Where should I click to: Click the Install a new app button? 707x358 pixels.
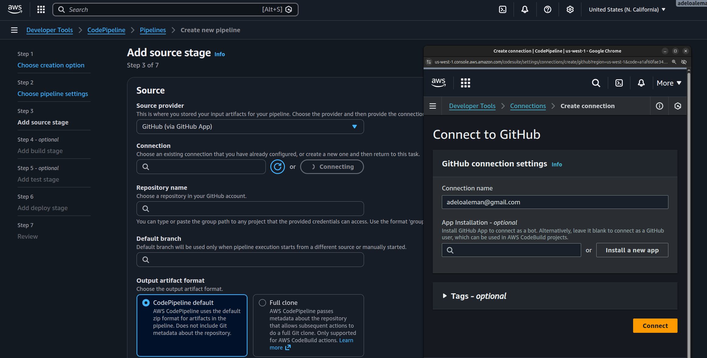(632, 250)
